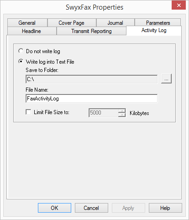Open Help for this dialog

click(x=165, y=208)
